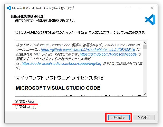Viewport: 163px width, 127px height.
Task: Click the license scrollbar thumb
Action: 145,47
